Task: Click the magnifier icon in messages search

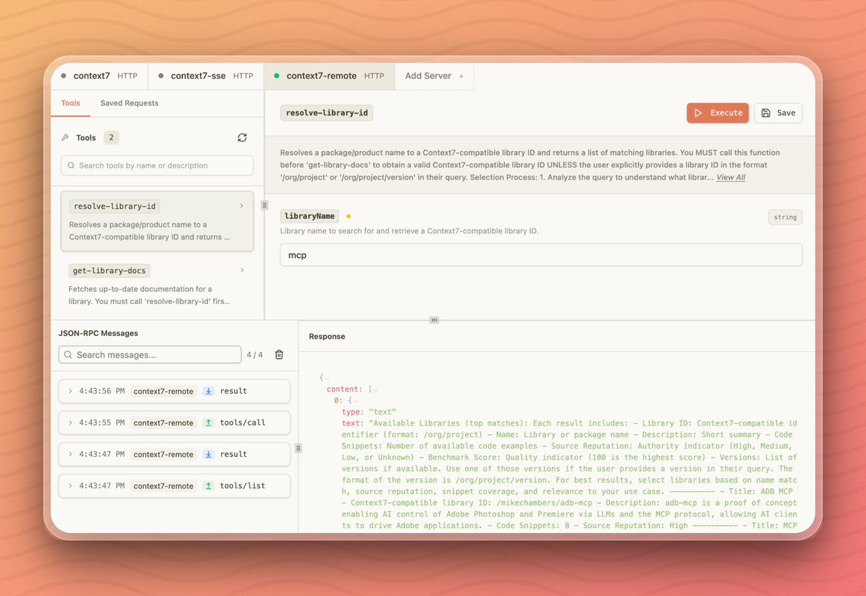Action: 68,355
